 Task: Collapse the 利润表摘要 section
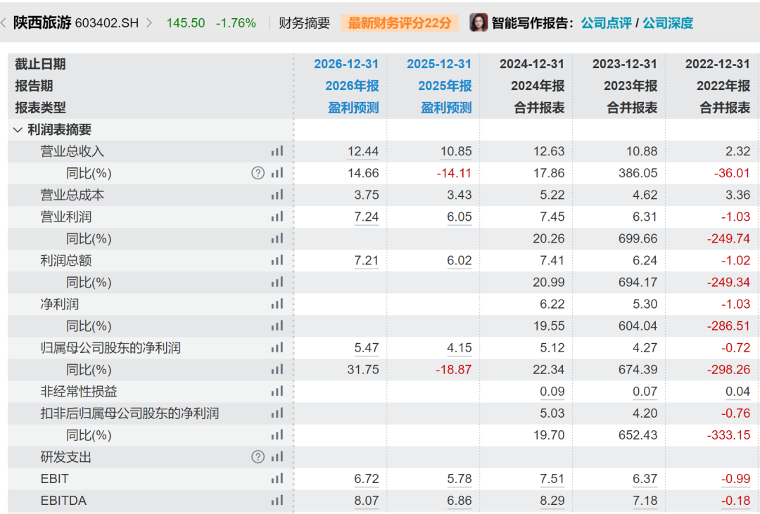18,130
